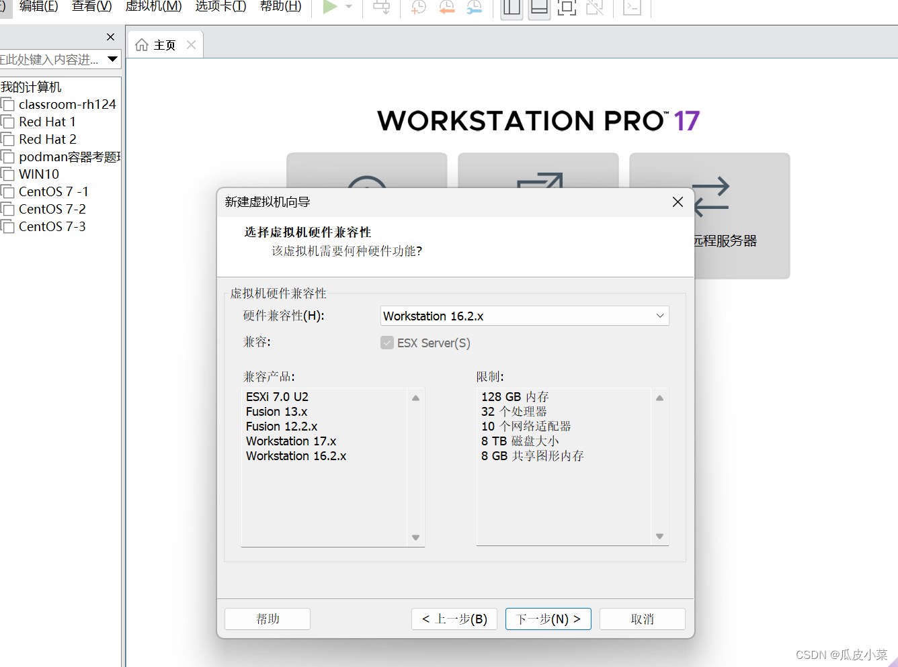
Task: Click the revert to snapshot toolbar icon
Action: click(446, 7)
